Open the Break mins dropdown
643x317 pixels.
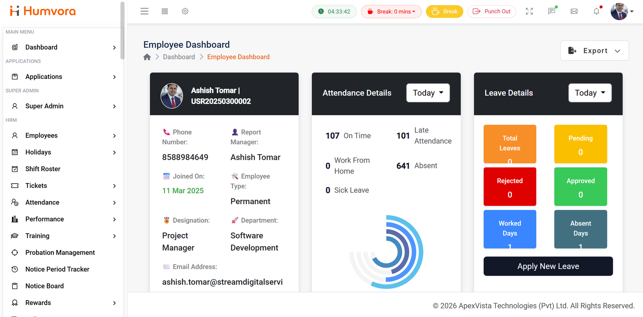pos(391,12)
